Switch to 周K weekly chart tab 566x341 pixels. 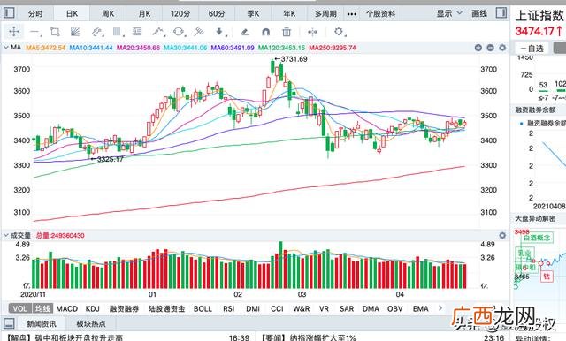coord(108,14)
